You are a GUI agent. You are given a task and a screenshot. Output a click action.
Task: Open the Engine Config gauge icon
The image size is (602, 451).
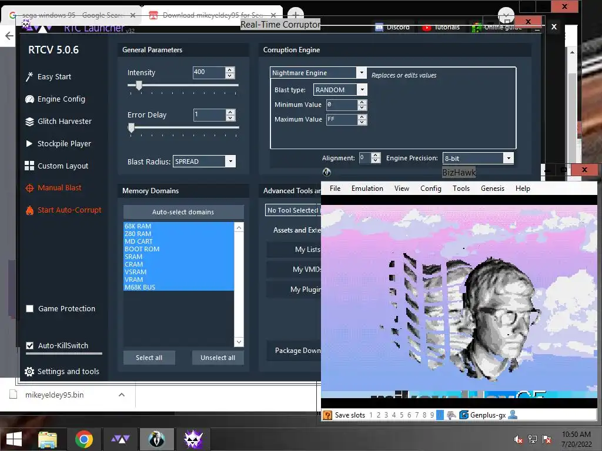[29, 99]
